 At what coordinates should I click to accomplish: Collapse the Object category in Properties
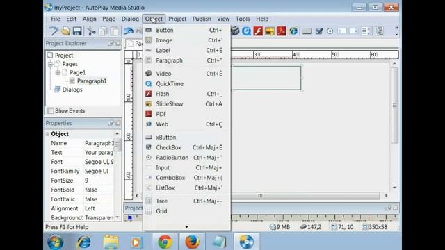(x=47, y=134)
